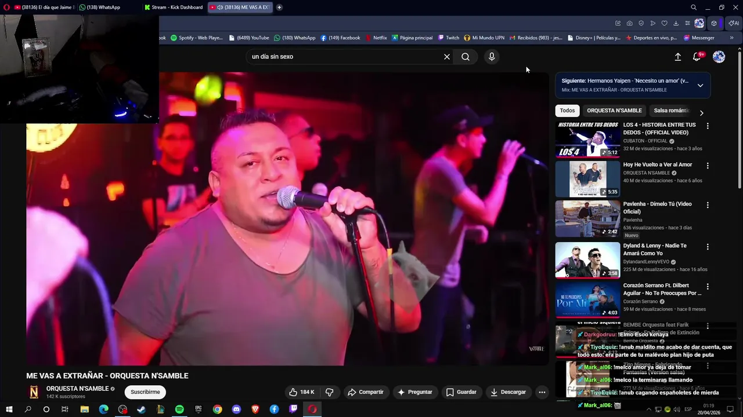
Task: Click the Guardar button
Action: pyautogui.click(x=461, y=392)
